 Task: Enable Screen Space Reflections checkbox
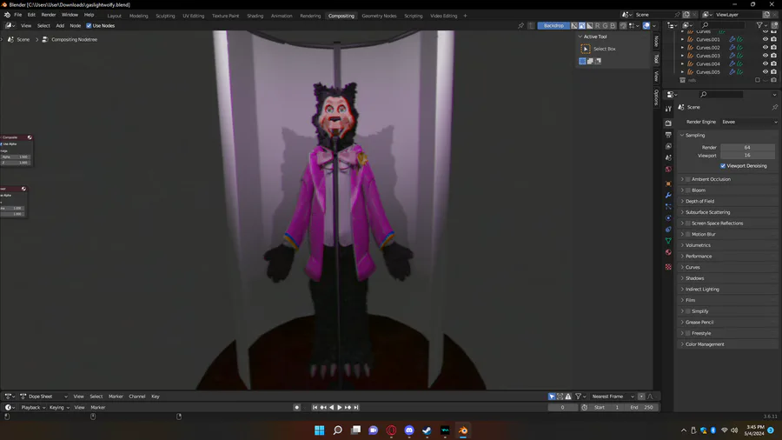[688, 223]
